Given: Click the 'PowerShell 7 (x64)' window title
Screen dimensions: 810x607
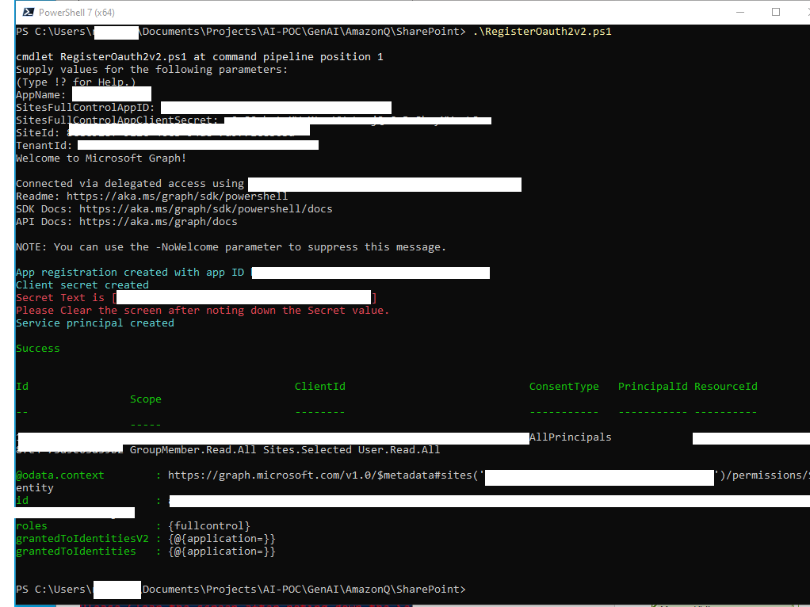Looking at the screenshot, I should pos(76,13).
